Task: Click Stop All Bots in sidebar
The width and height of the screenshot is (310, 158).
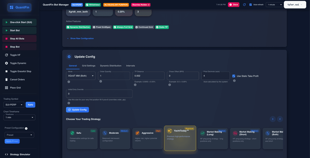Action: tap(19, 39)
